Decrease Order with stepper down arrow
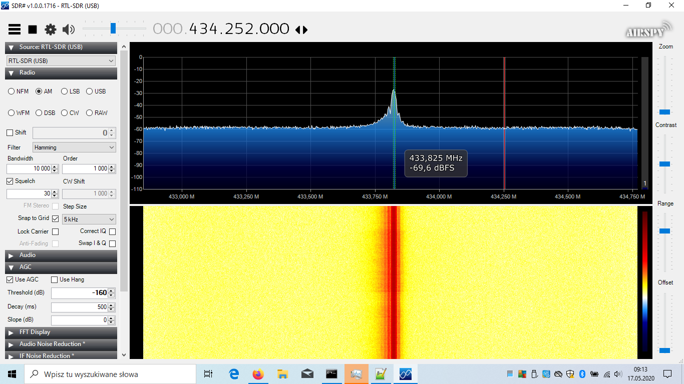The width and height of the screenshot is (684, 384). (x=112, y=171)
